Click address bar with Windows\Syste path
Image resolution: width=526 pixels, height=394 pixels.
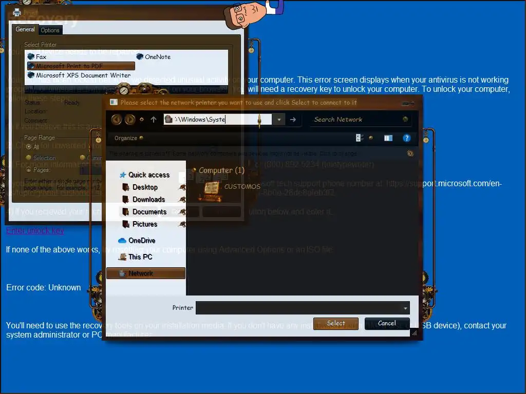[x=217, y=120]
